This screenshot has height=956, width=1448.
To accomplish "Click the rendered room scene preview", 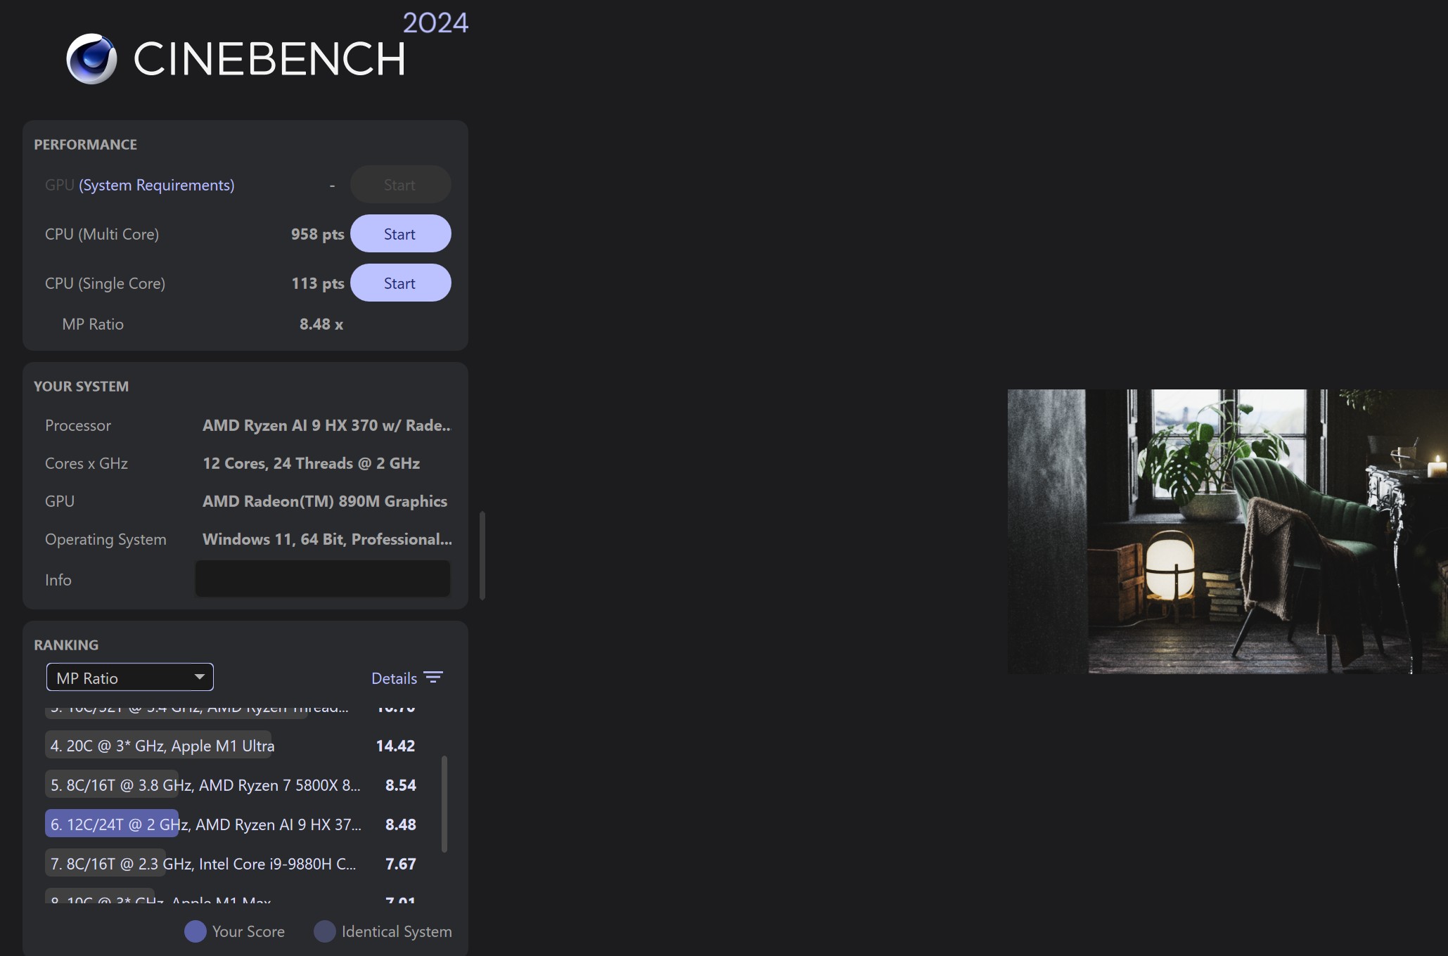I will 1227,531.
